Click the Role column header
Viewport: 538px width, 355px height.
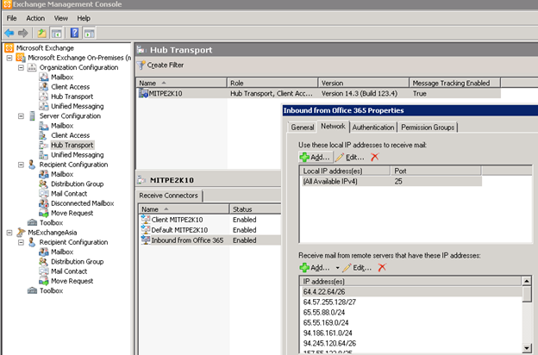click(x=272, y=83)
